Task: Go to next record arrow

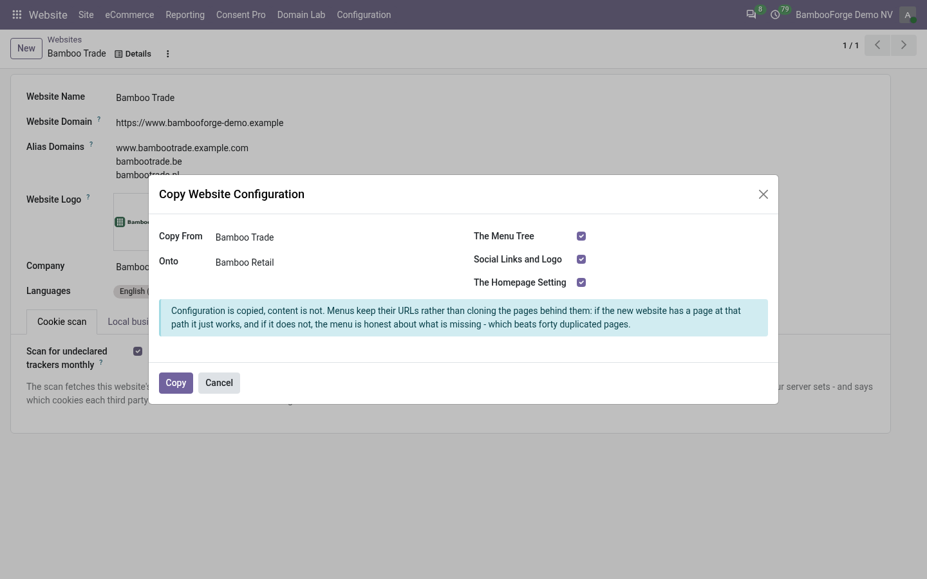Action: tap(904, 45)
